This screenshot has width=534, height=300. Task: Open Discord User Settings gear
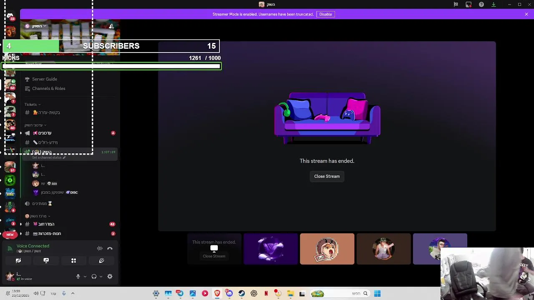tap(110, 276)
